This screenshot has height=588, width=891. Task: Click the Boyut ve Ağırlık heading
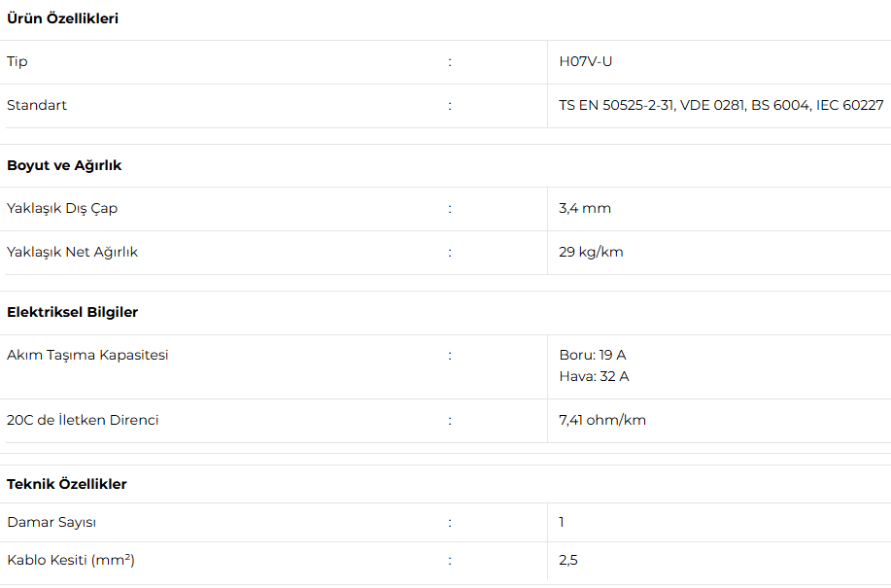pos(64,165)
